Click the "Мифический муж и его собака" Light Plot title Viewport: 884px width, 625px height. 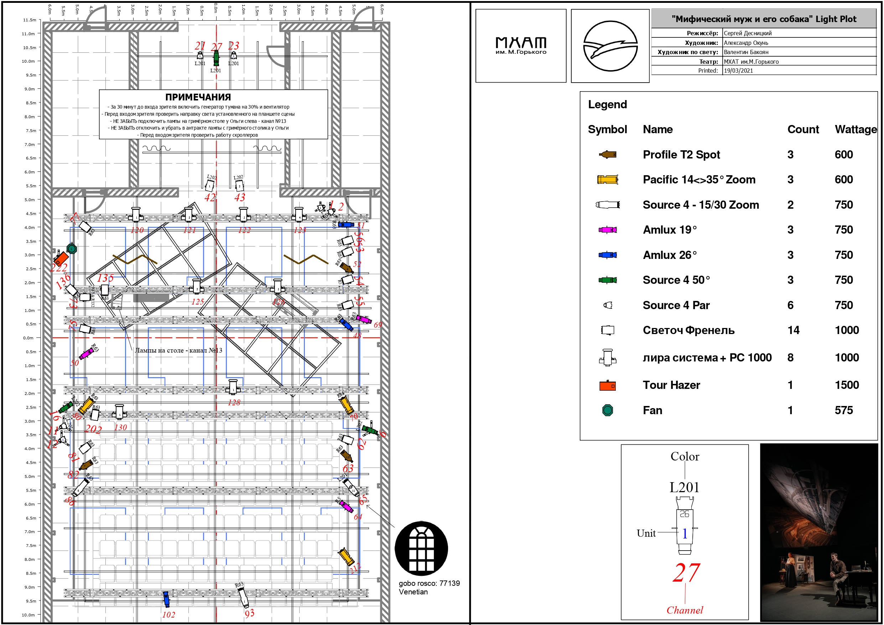764,19
